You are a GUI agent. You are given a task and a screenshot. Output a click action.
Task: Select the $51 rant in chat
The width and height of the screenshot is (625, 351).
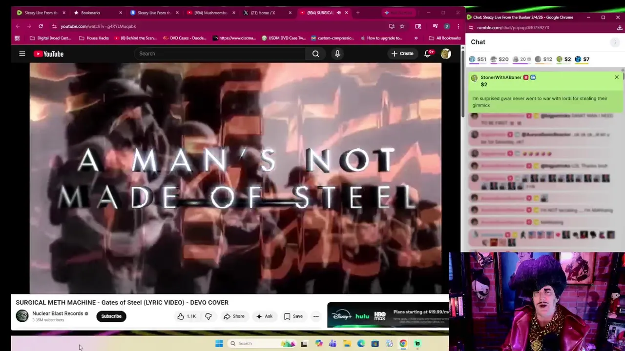(477, 59)
